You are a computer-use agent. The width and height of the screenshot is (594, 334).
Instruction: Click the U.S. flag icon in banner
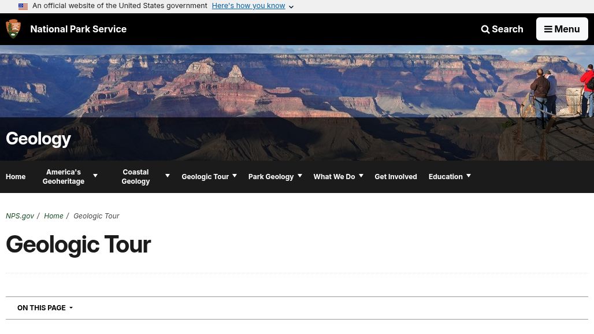23,6
